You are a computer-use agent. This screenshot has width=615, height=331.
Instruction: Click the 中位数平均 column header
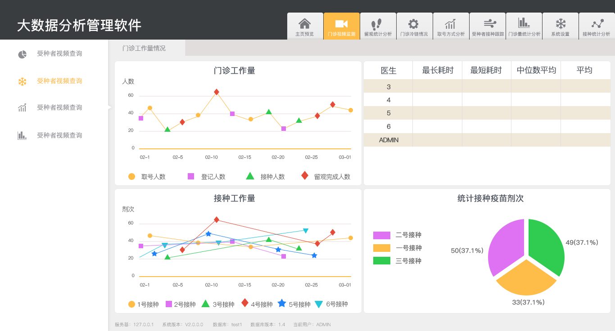(x=536, y=71)
